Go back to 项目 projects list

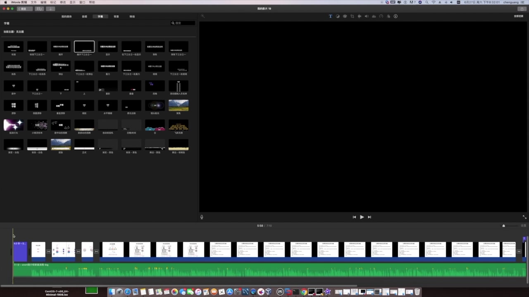point(24,9)
